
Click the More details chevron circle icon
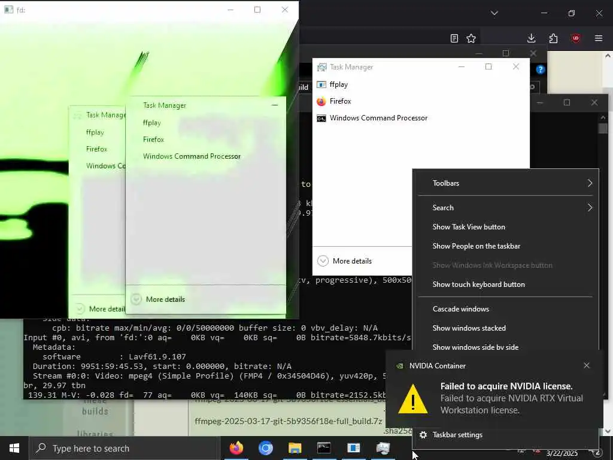tap(323, 261)
